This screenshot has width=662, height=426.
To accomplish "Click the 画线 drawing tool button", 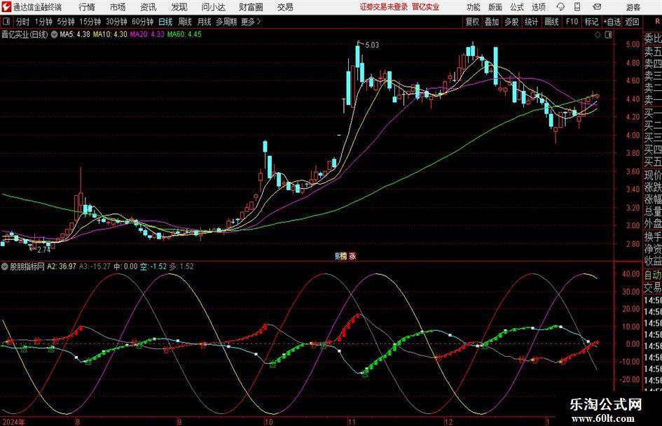I will pyautogui.click(x=551, y=22).
